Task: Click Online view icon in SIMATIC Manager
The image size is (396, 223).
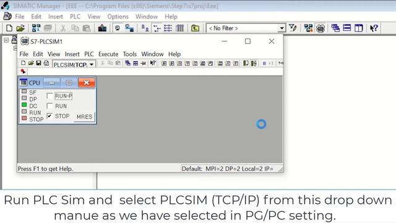Action: tap(129, 28)
